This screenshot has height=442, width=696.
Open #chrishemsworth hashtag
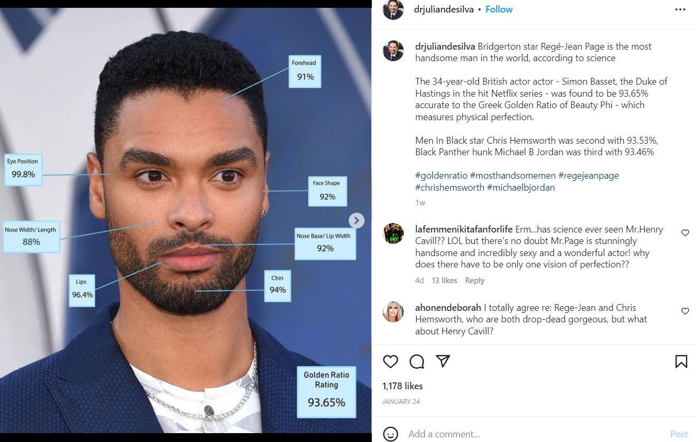(450, 188)
